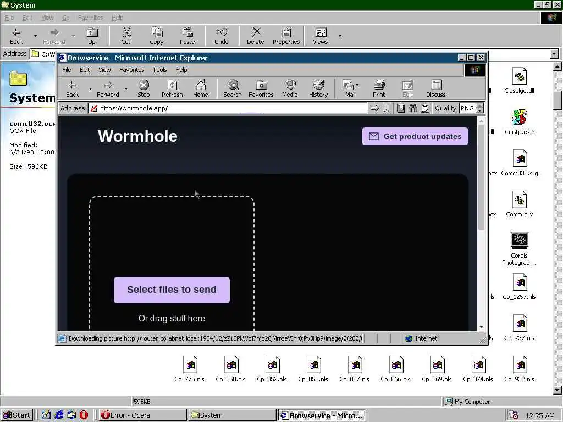The image size is (563, 422).
Task: Open the View menu in Internet Explorer
Action: tap(104, 70)
